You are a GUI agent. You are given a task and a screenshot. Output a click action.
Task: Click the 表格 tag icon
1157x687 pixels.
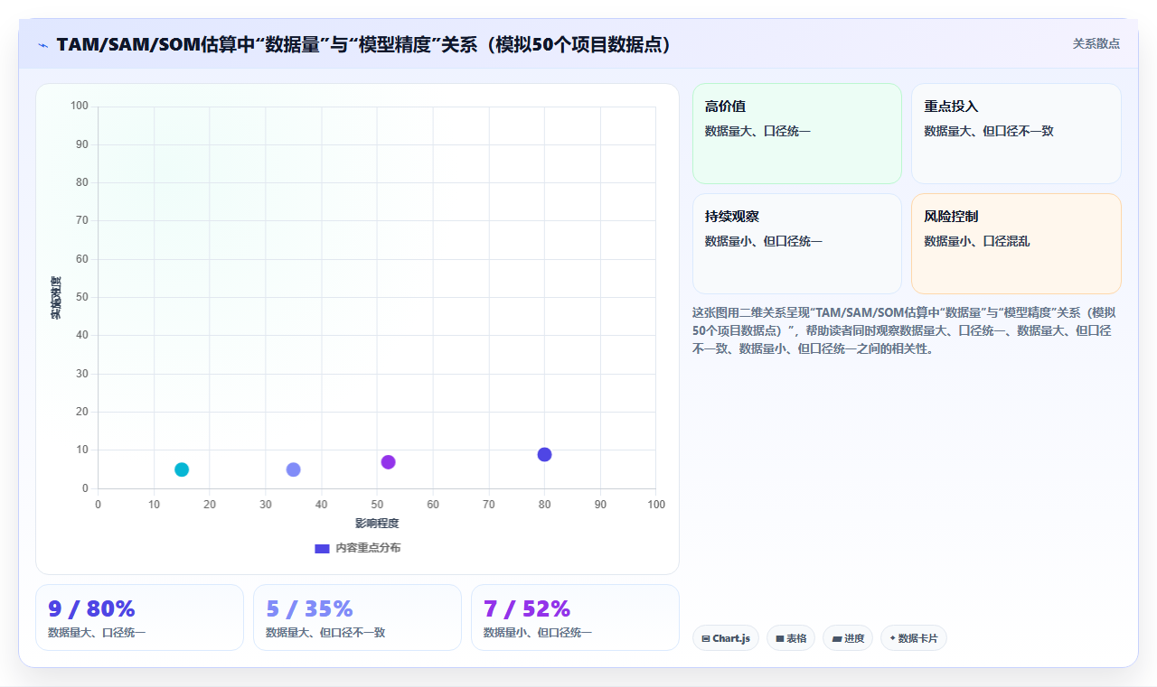tap(780, 638)
